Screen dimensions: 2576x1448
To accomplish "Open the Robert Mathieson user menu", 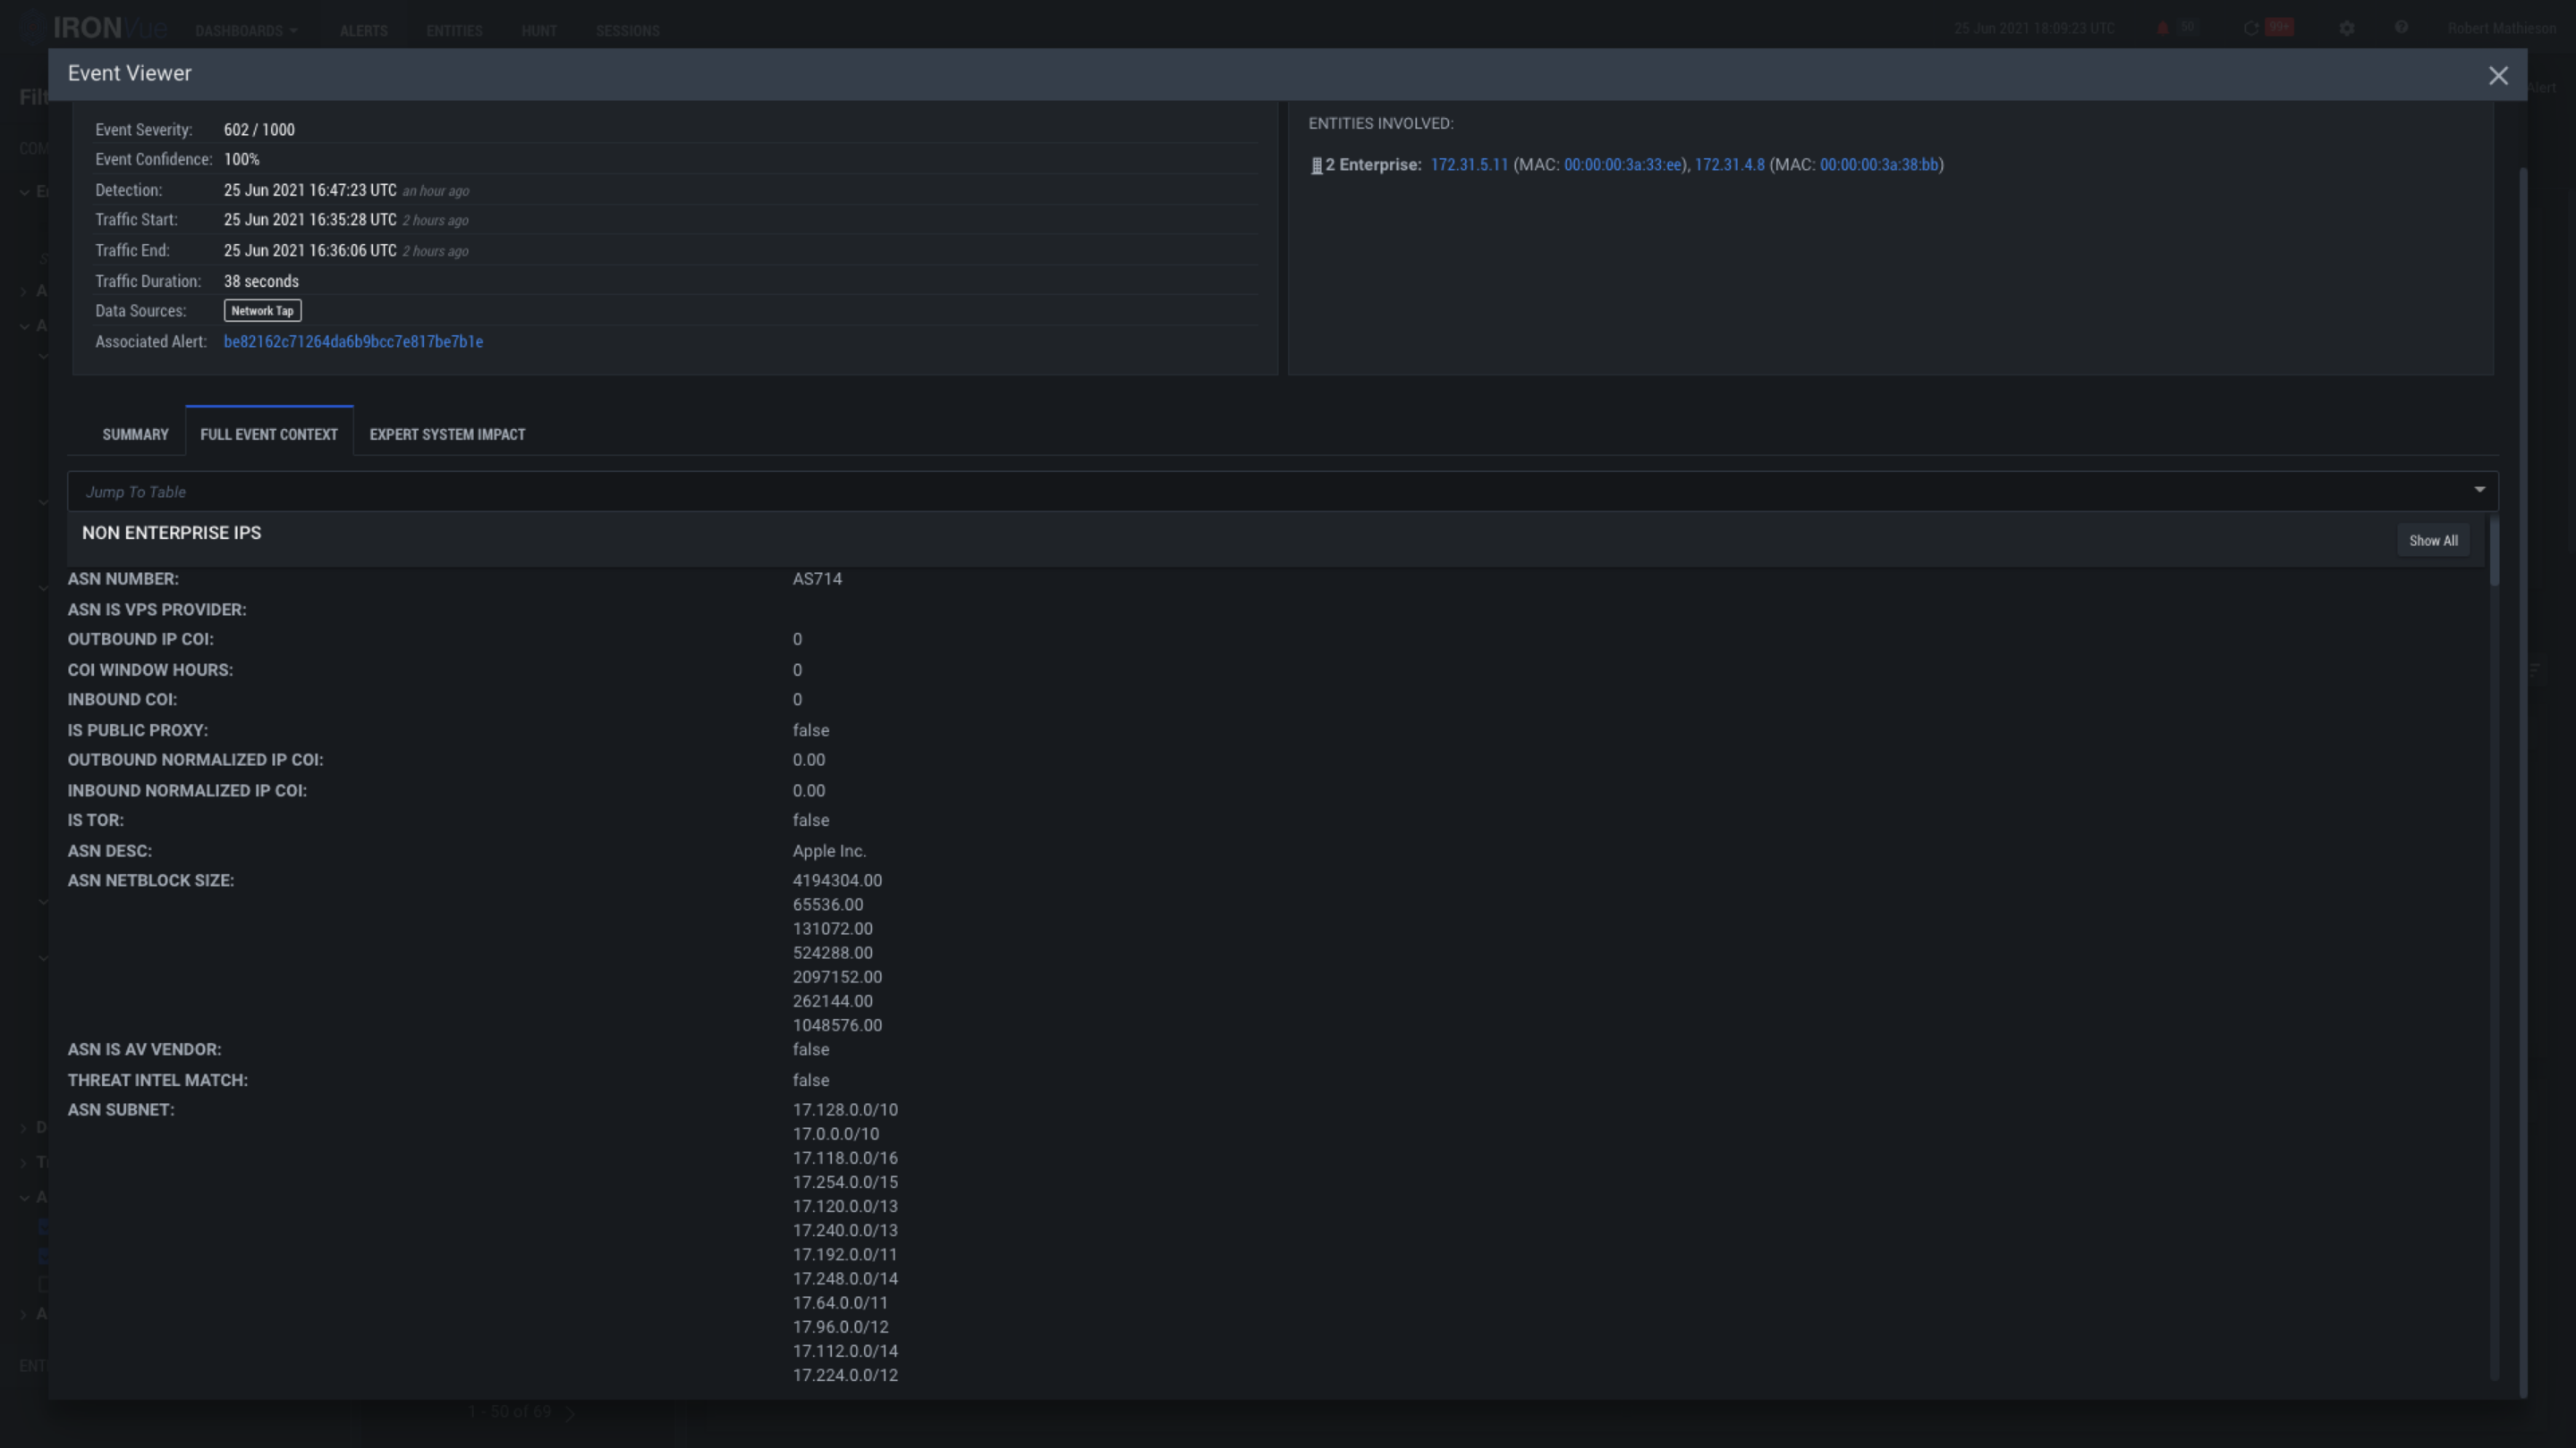I will point(2501,28).
